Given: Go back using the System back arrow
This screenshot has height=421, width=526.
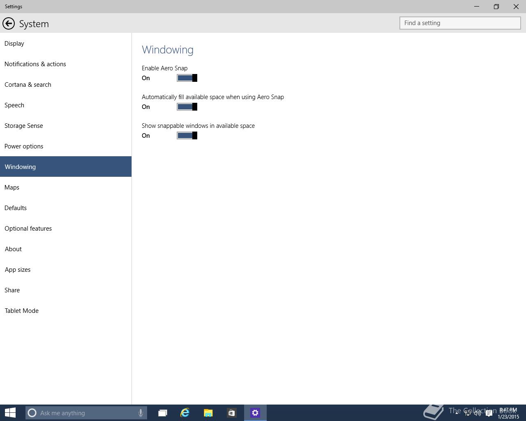Looking at the screenshot, I should tap(9, 24).
